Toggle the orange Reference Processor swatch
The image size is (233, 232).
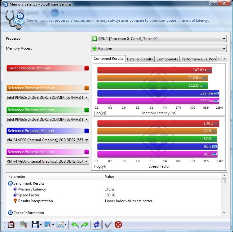tap(86, 88)
